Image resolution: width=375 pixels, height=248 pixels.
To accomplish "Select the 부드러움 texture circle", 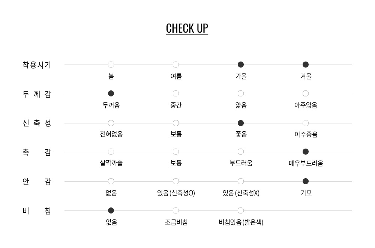I will (x=241, y=152).
